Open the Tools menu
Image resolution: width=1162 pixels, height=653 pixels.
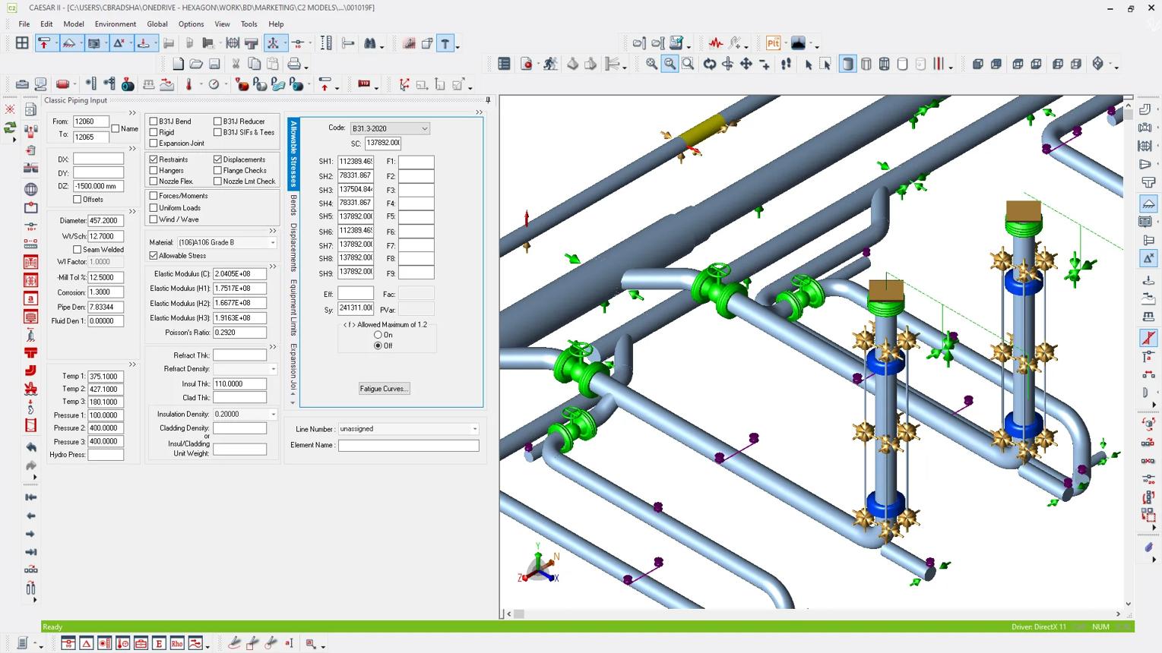pos(249,24)
